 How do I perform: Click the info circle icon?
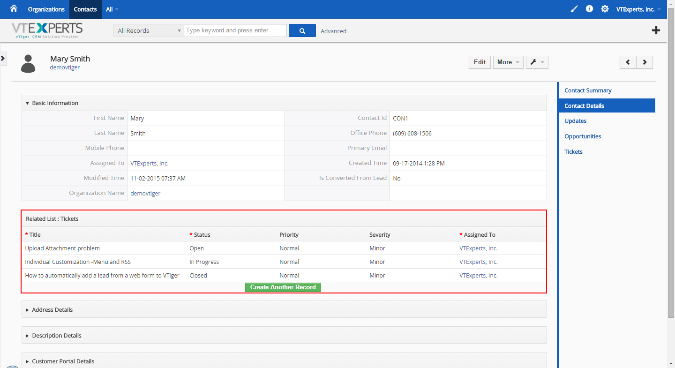pyautogui.click(x=590, y=9)
